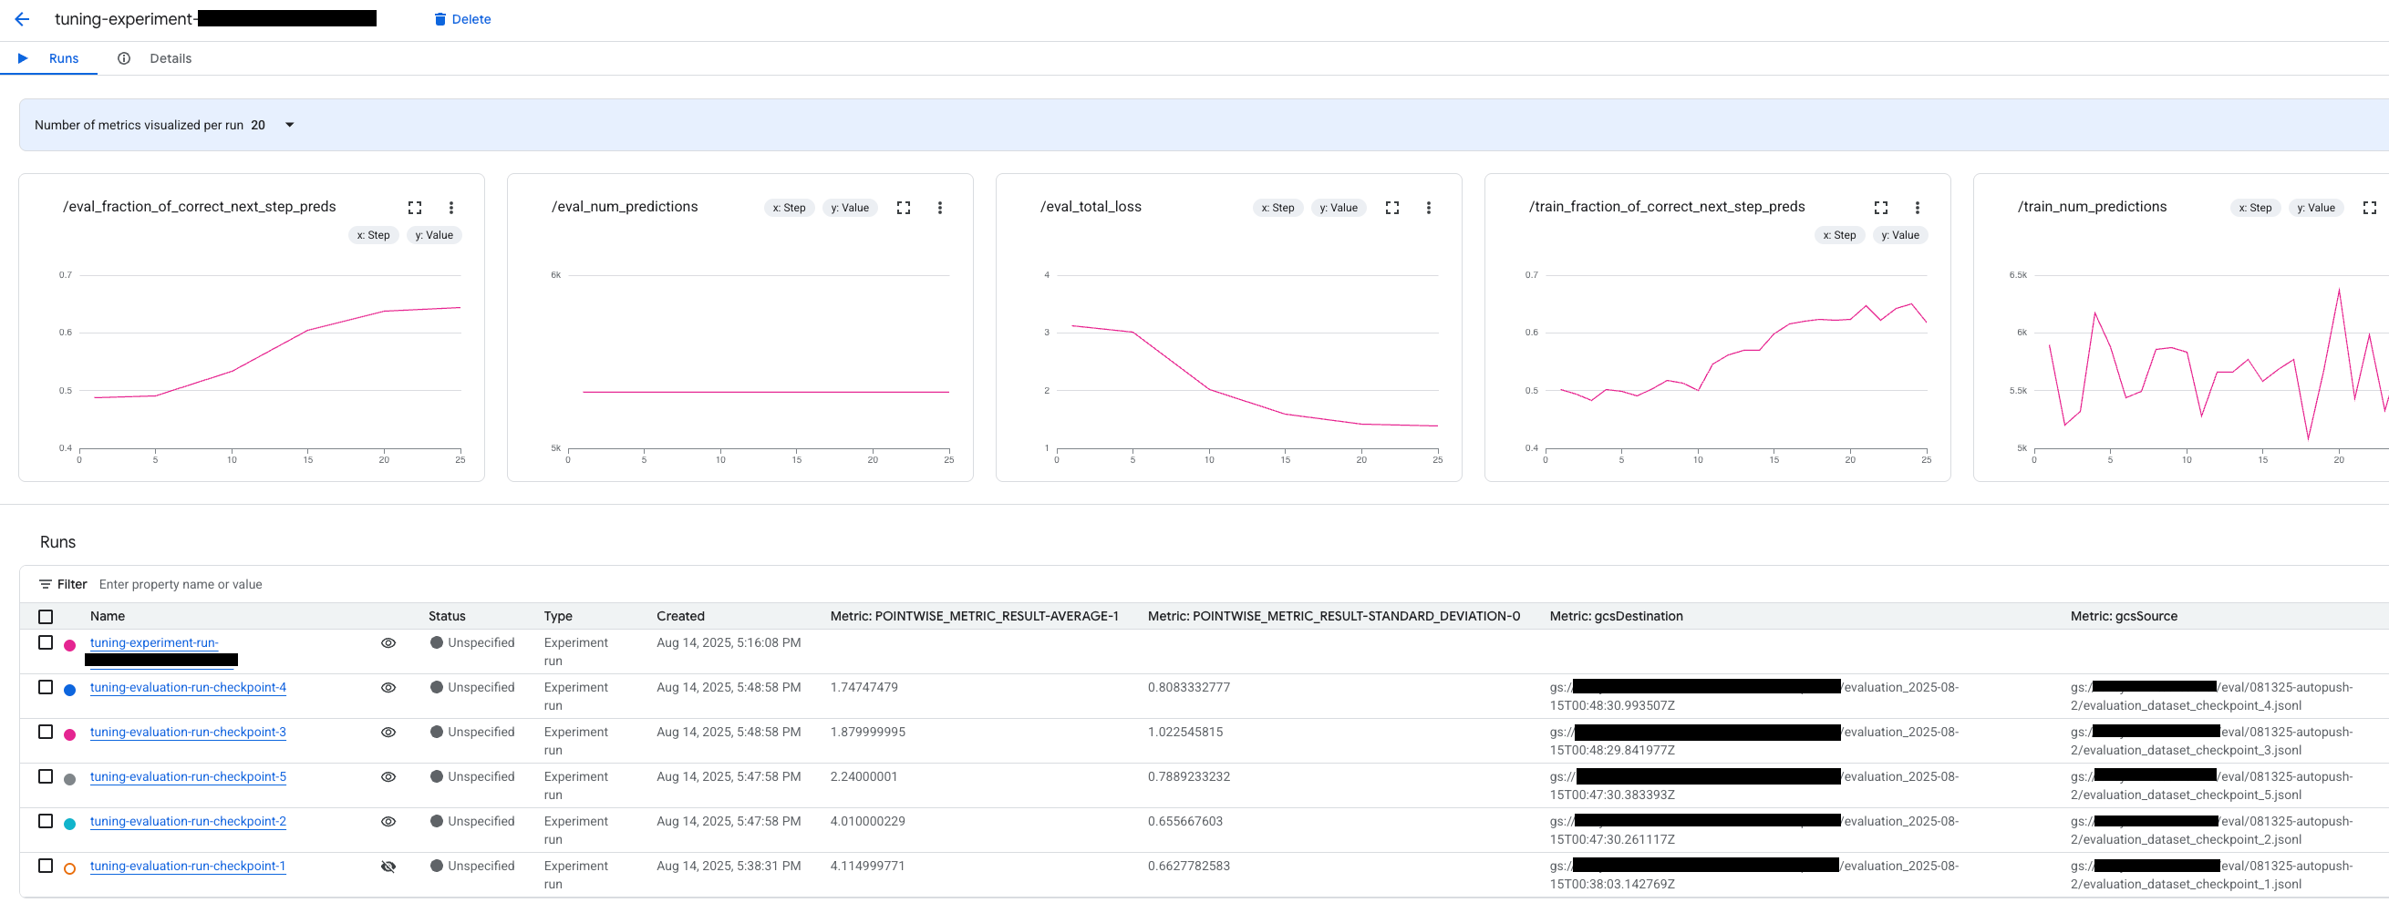Hide checkpoint-3 run with its eye icon
This screenshot has height=913, width=2389.
pos(388,733)
